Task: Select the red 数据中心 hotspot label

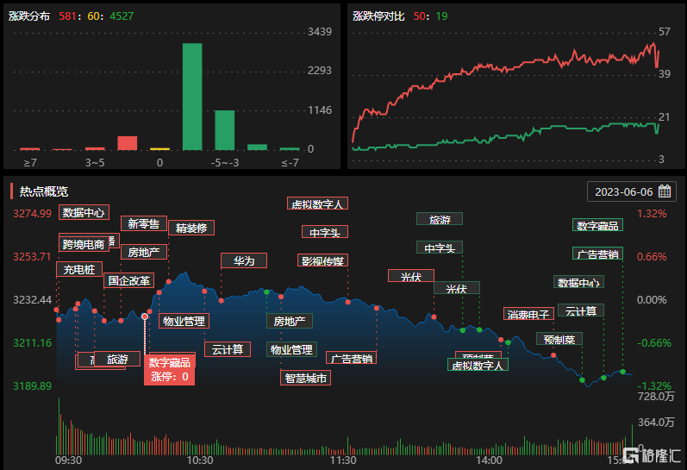Action: point(84,212)
